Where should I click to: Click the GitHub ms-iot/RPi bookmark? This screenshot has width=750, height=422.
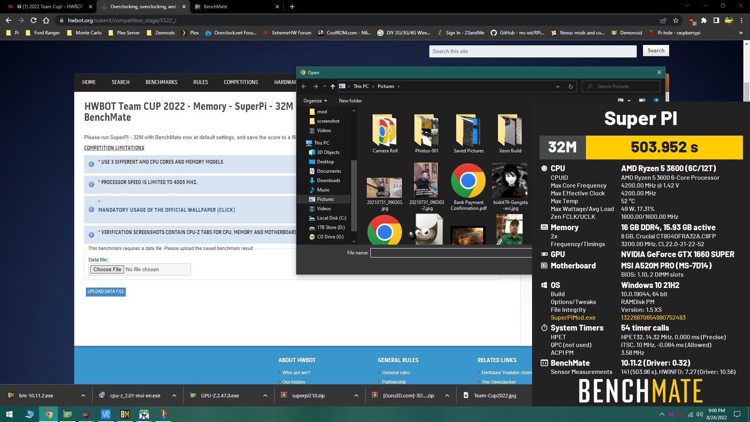pos(518,33)
